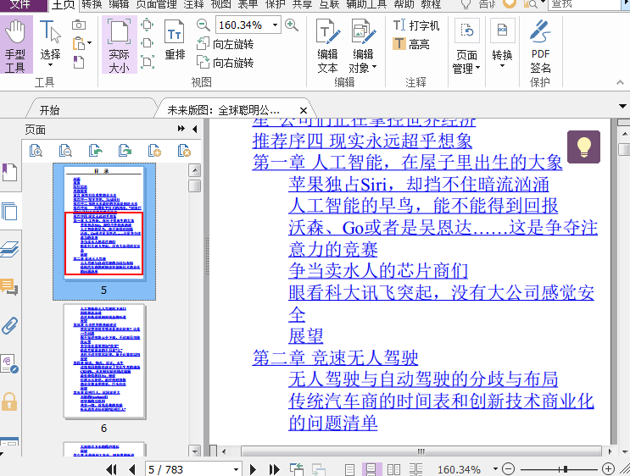Click the insert blank page icon

pos(154,151)
